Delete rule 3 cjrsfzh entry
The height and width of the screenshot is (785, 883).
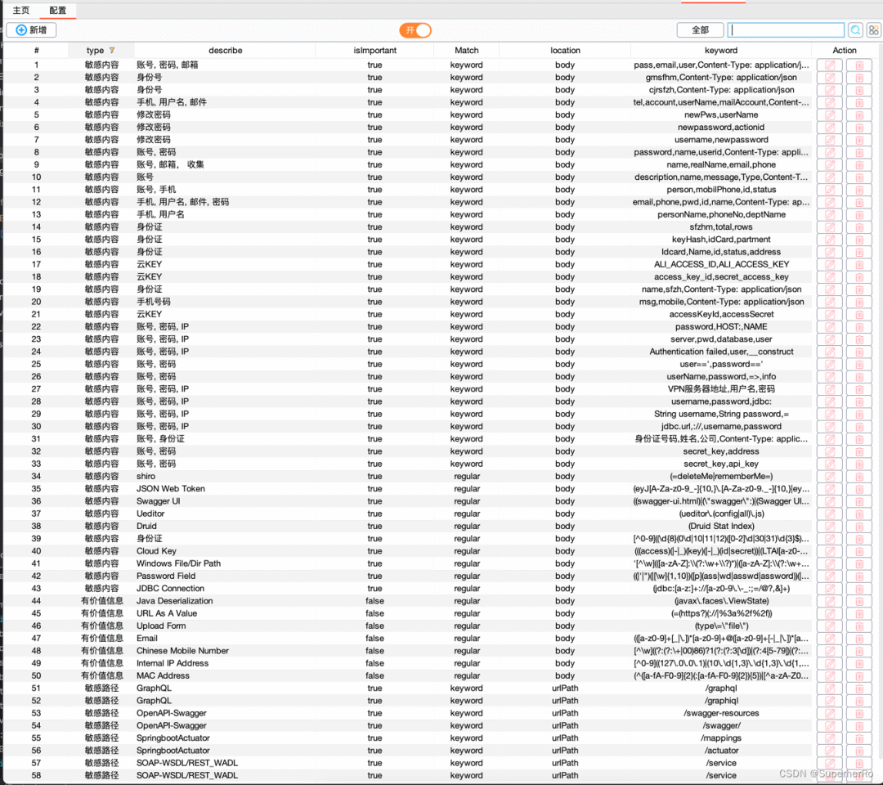[859, 89]
